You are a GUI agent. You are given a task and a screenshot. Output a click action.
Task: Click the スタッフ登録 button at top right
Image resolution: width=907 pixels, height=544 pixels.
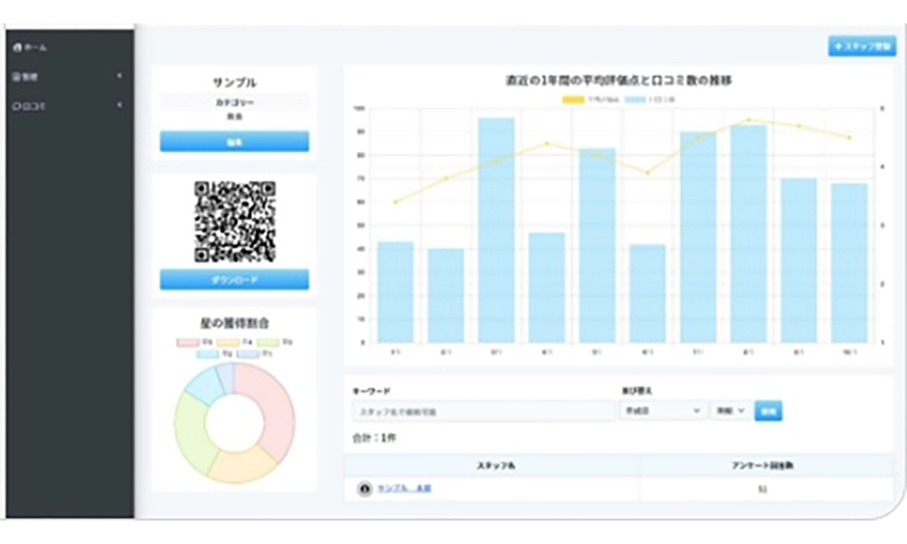tap(862, 46)
